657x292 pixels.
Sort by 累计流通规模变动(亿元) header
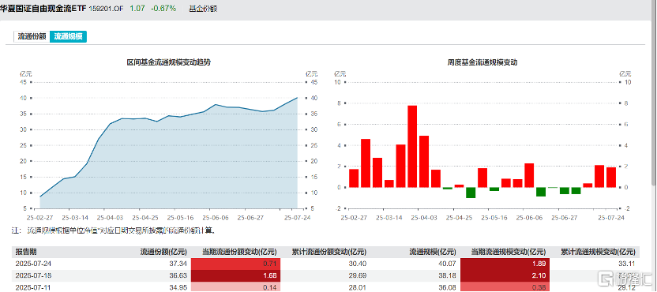pos(599,252)
